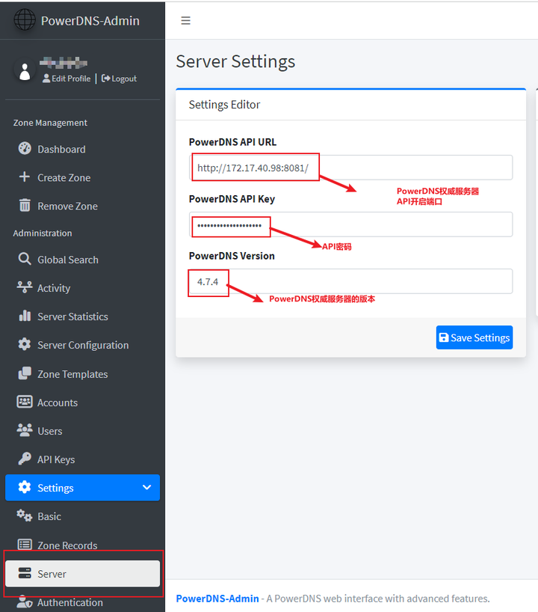This screenshot has height=612, width=538.
Task: Click the 'Administration' section header
Action: (43, 233)
